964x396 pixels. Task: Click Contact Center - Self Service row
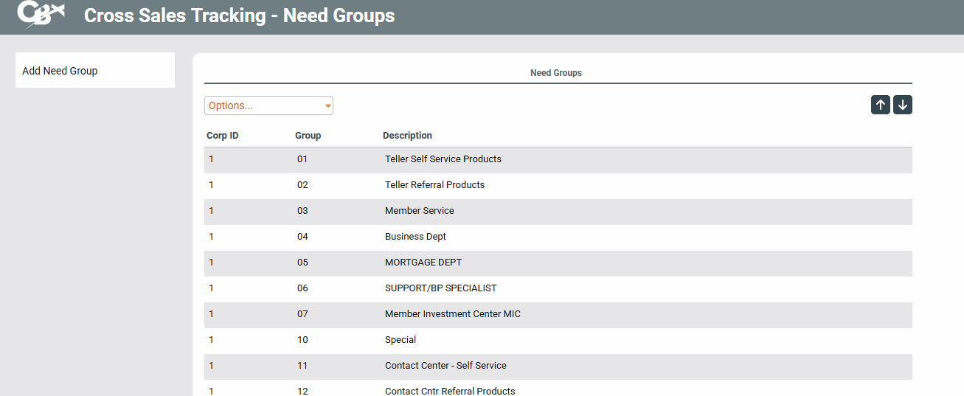click(445, 366)
